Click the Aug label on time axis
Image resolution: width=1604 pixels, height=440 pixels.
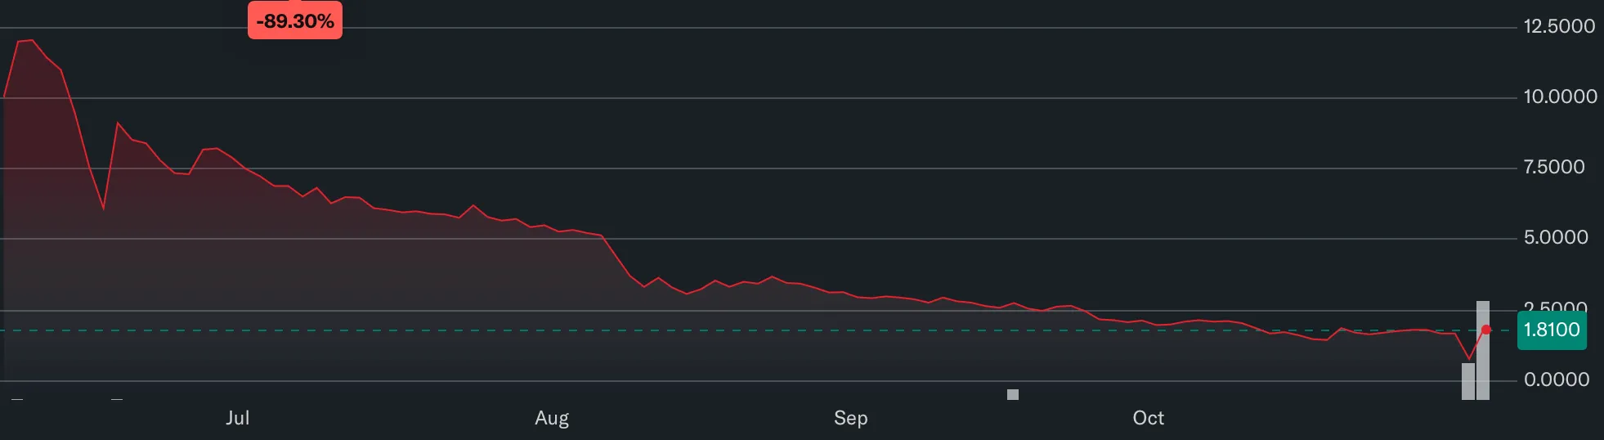coord(552,418)
